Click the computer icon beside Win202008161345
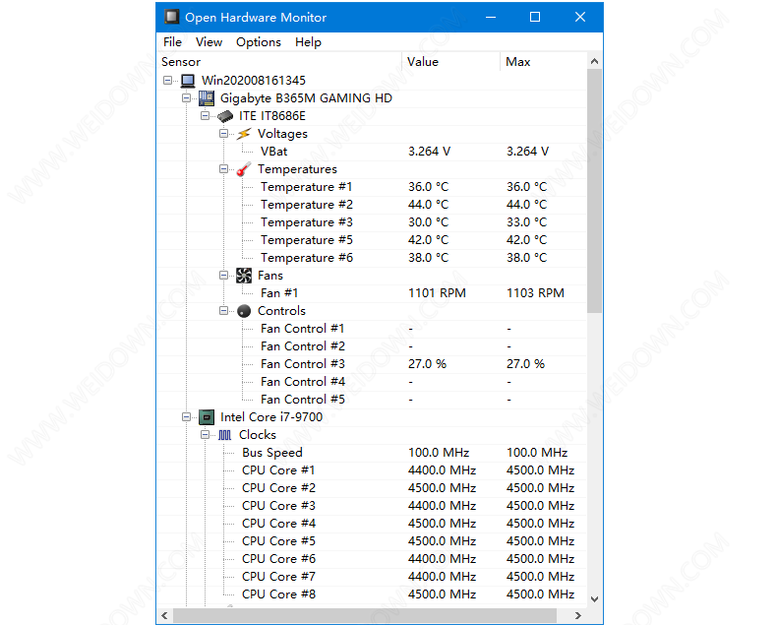 (x=188, y=81)
